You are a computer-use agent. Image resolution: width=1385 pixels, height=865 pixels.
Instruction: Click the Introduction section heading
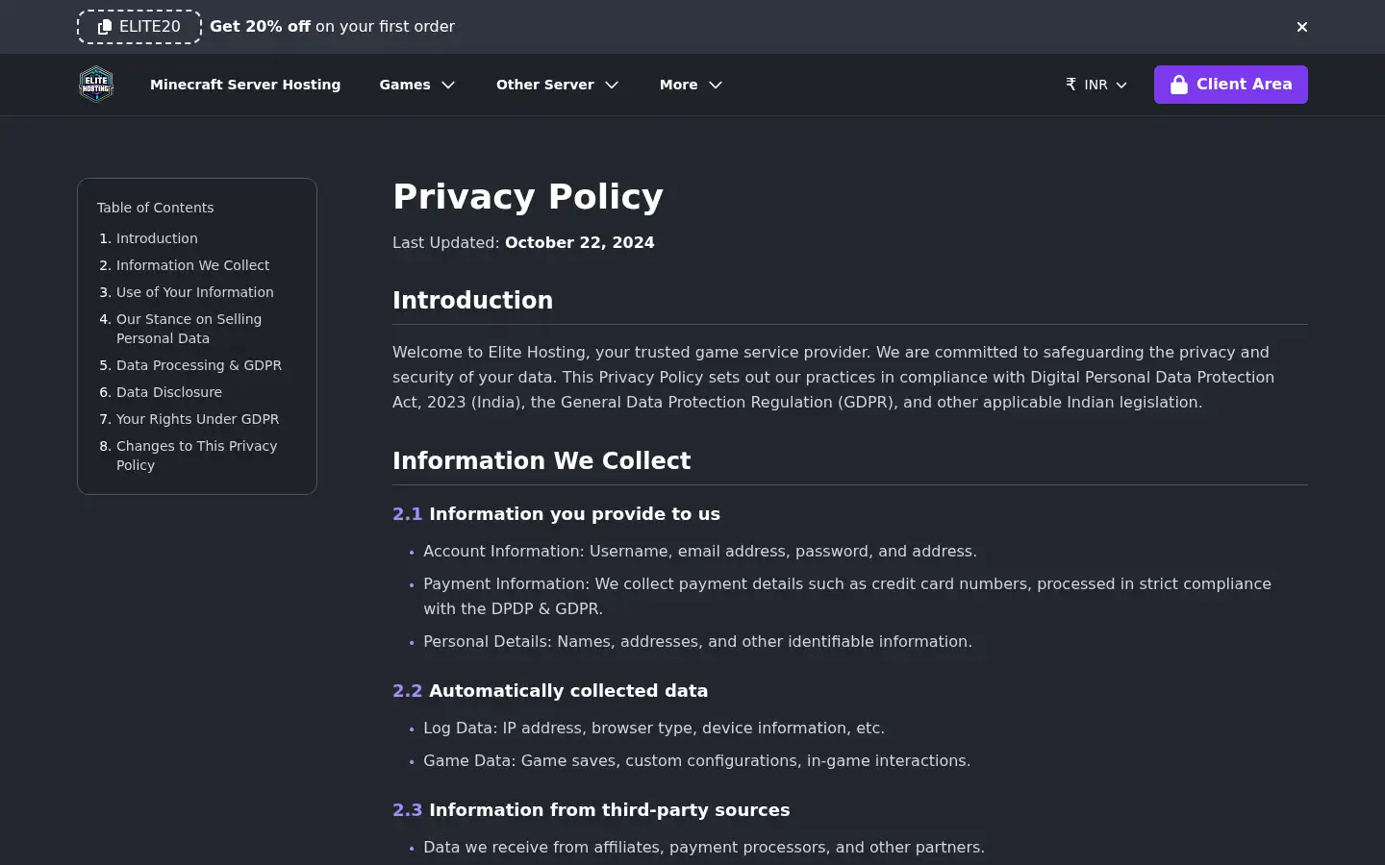coord(472,300)
